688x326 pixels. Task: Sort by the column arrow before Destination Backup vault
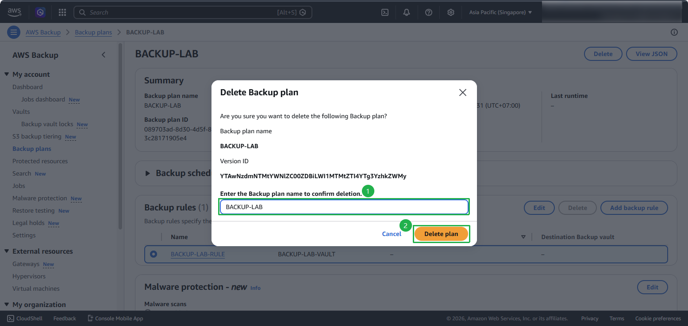(x=523, y=237)
